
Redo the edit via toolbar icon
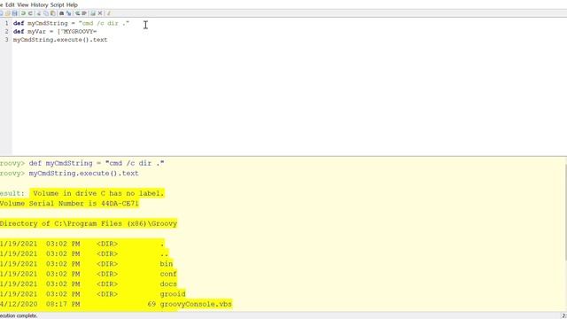point(30,13)
